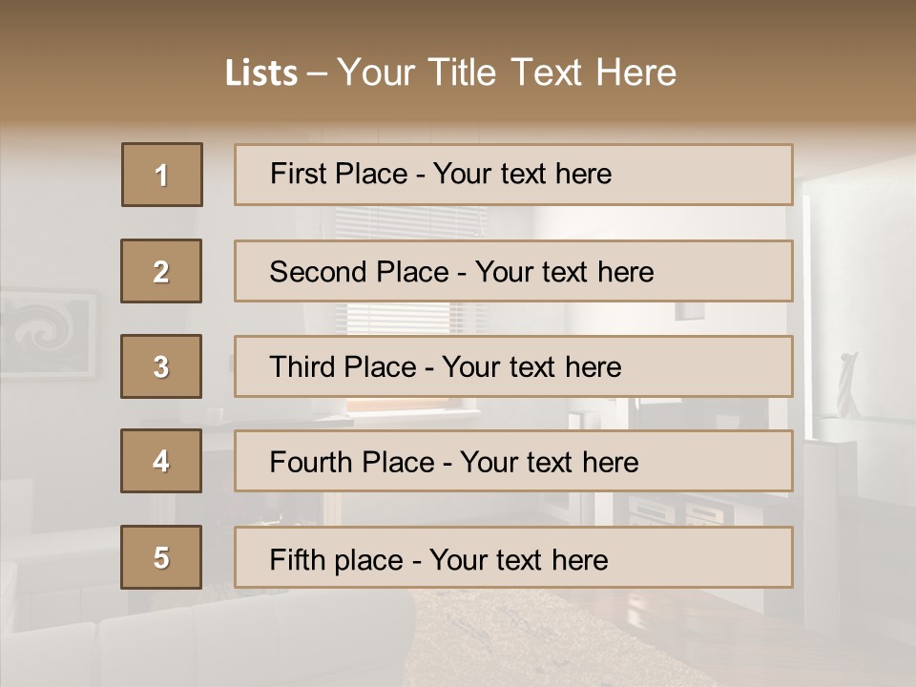Click into Third Place text box
Image resolution: width=916 pixels, height=687 pixels.
513,366
